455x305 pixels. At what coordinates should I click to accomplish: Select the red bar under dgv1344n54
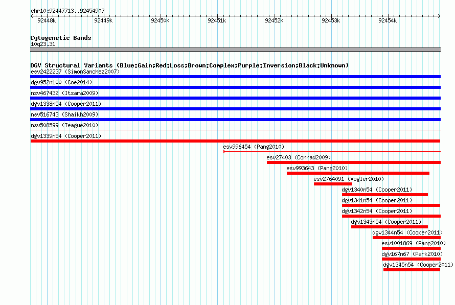[x=406, y=238]
